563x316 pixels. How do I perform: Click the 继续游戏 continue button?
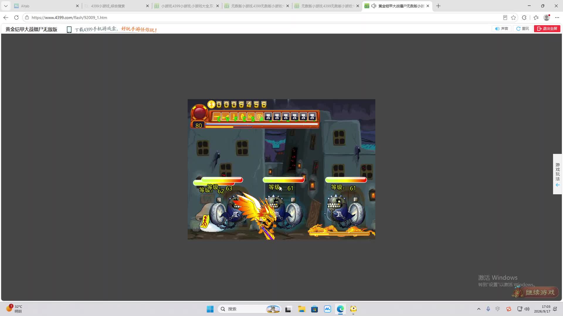(536, 292)
